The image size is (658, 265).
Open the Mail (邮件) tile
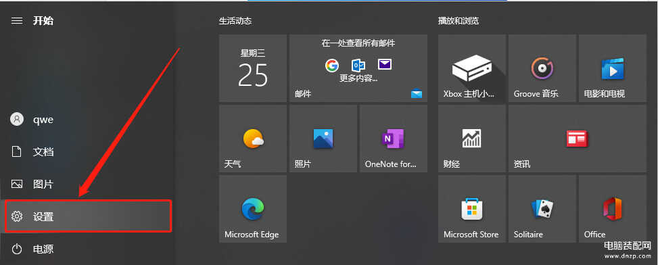[358, 68]
